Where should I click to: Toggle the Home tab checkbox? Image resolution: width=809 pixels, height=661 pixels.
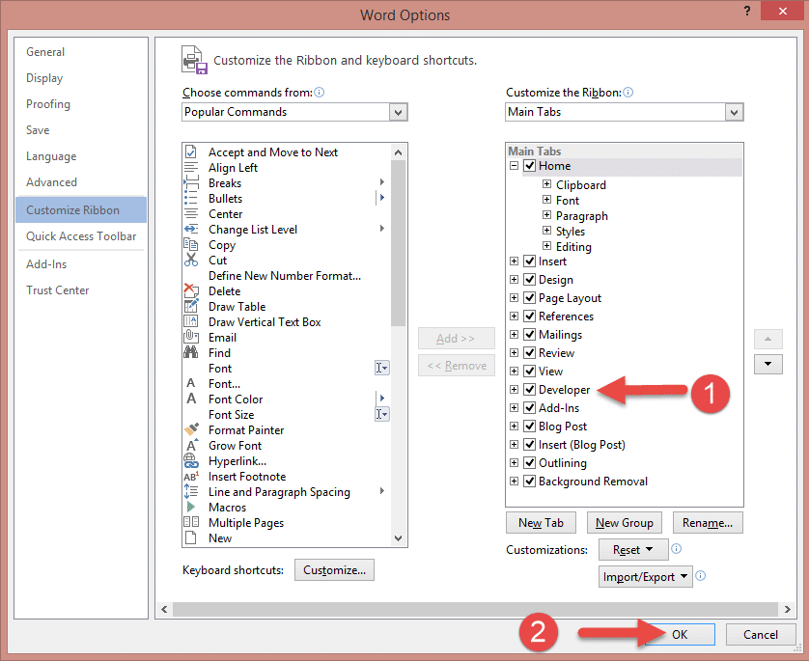click(x=529, y=166)
